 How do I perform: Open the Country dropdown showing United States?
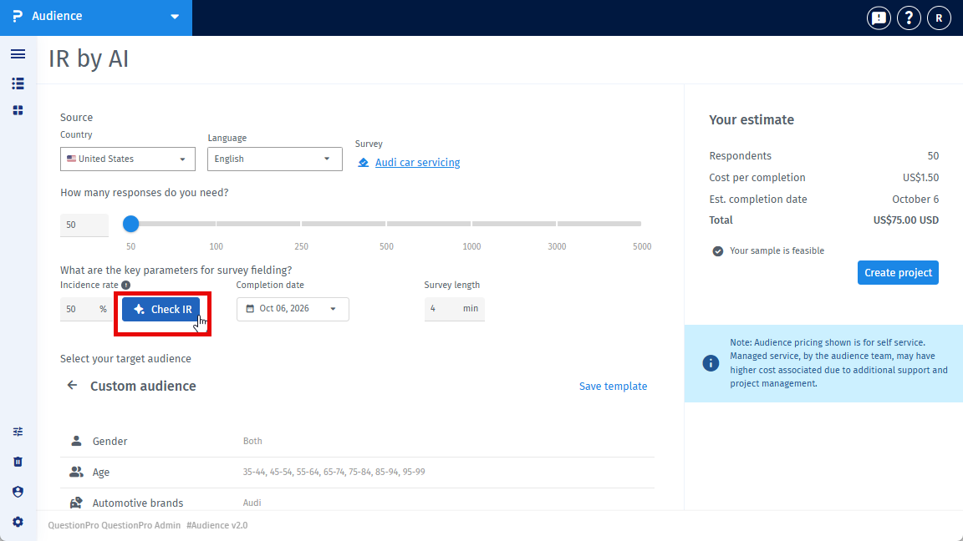tap(128, 159)
